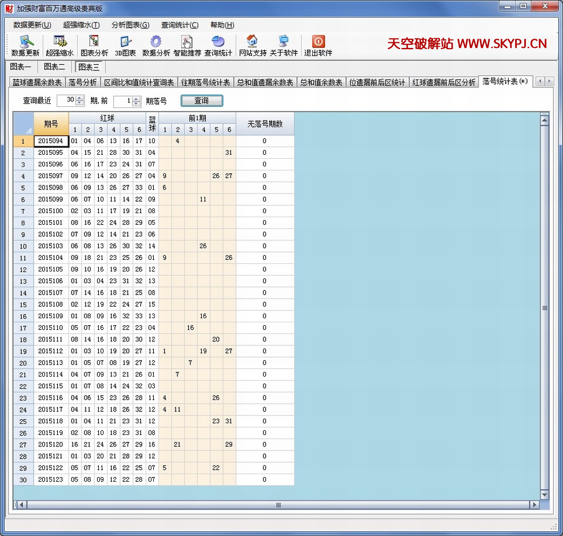Decrease the 期落号 value spinner
This screenshot has height=536, width=563.
(x=136, y=104)
